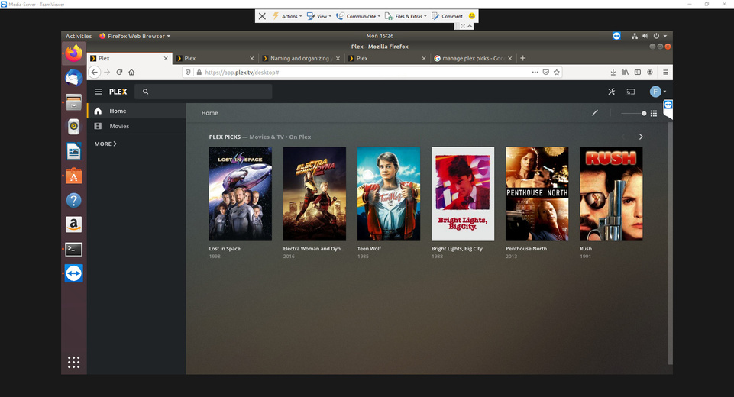This screenshot has height=397, width=734.
Task: Expand the MORE sidebar section
Action: click(105, 144)
